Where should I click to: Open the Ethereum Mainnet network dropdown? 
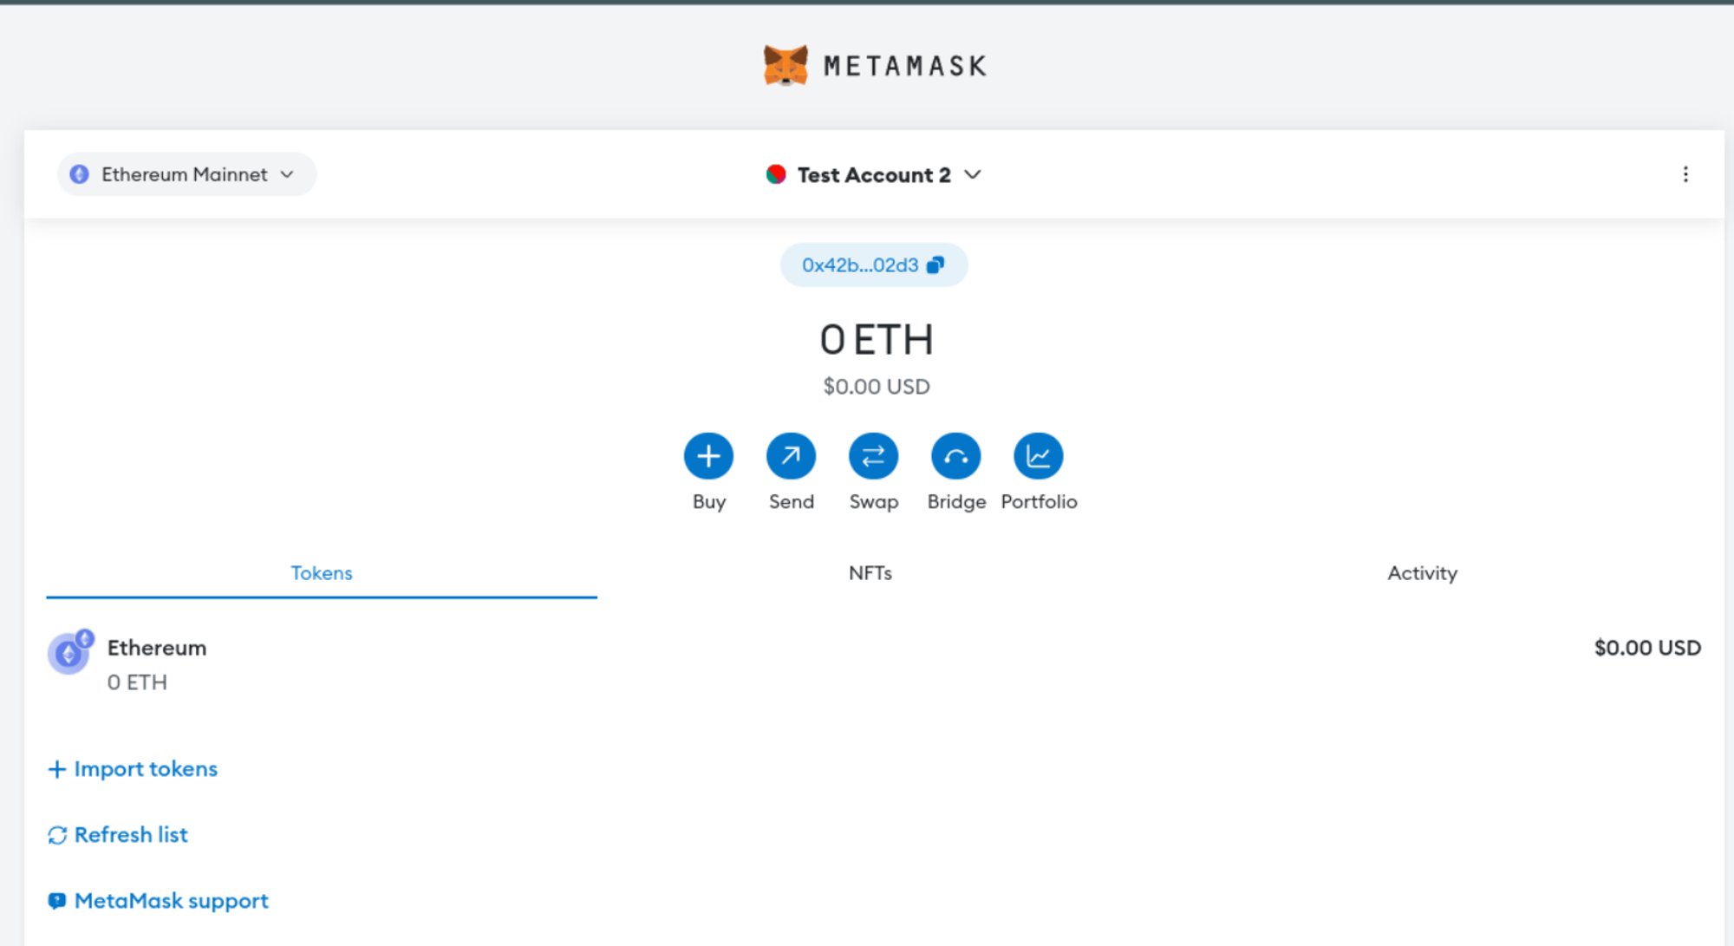tap(186, 174)
